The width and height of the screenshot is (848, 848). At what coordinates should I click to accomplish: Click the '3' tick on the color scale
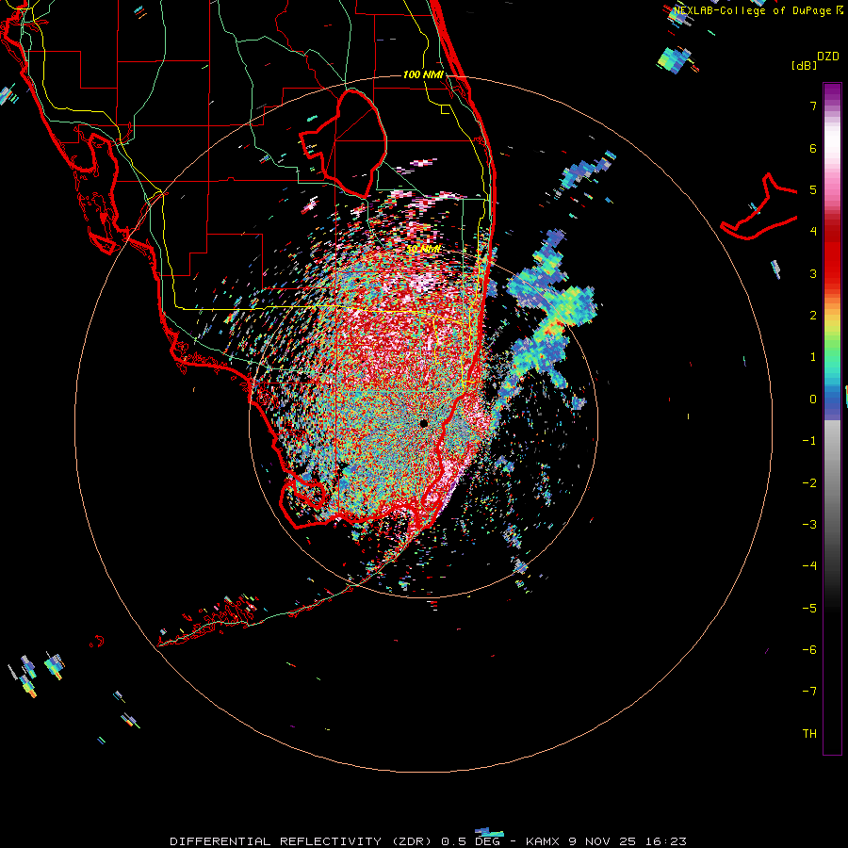click(813, 273)
